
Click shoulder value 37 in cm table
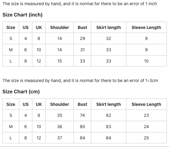[59, 138]
